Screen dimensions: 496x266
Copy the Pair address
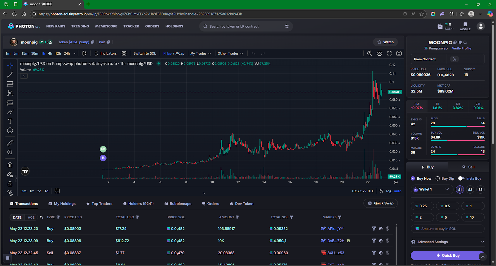tap(108, 42)
